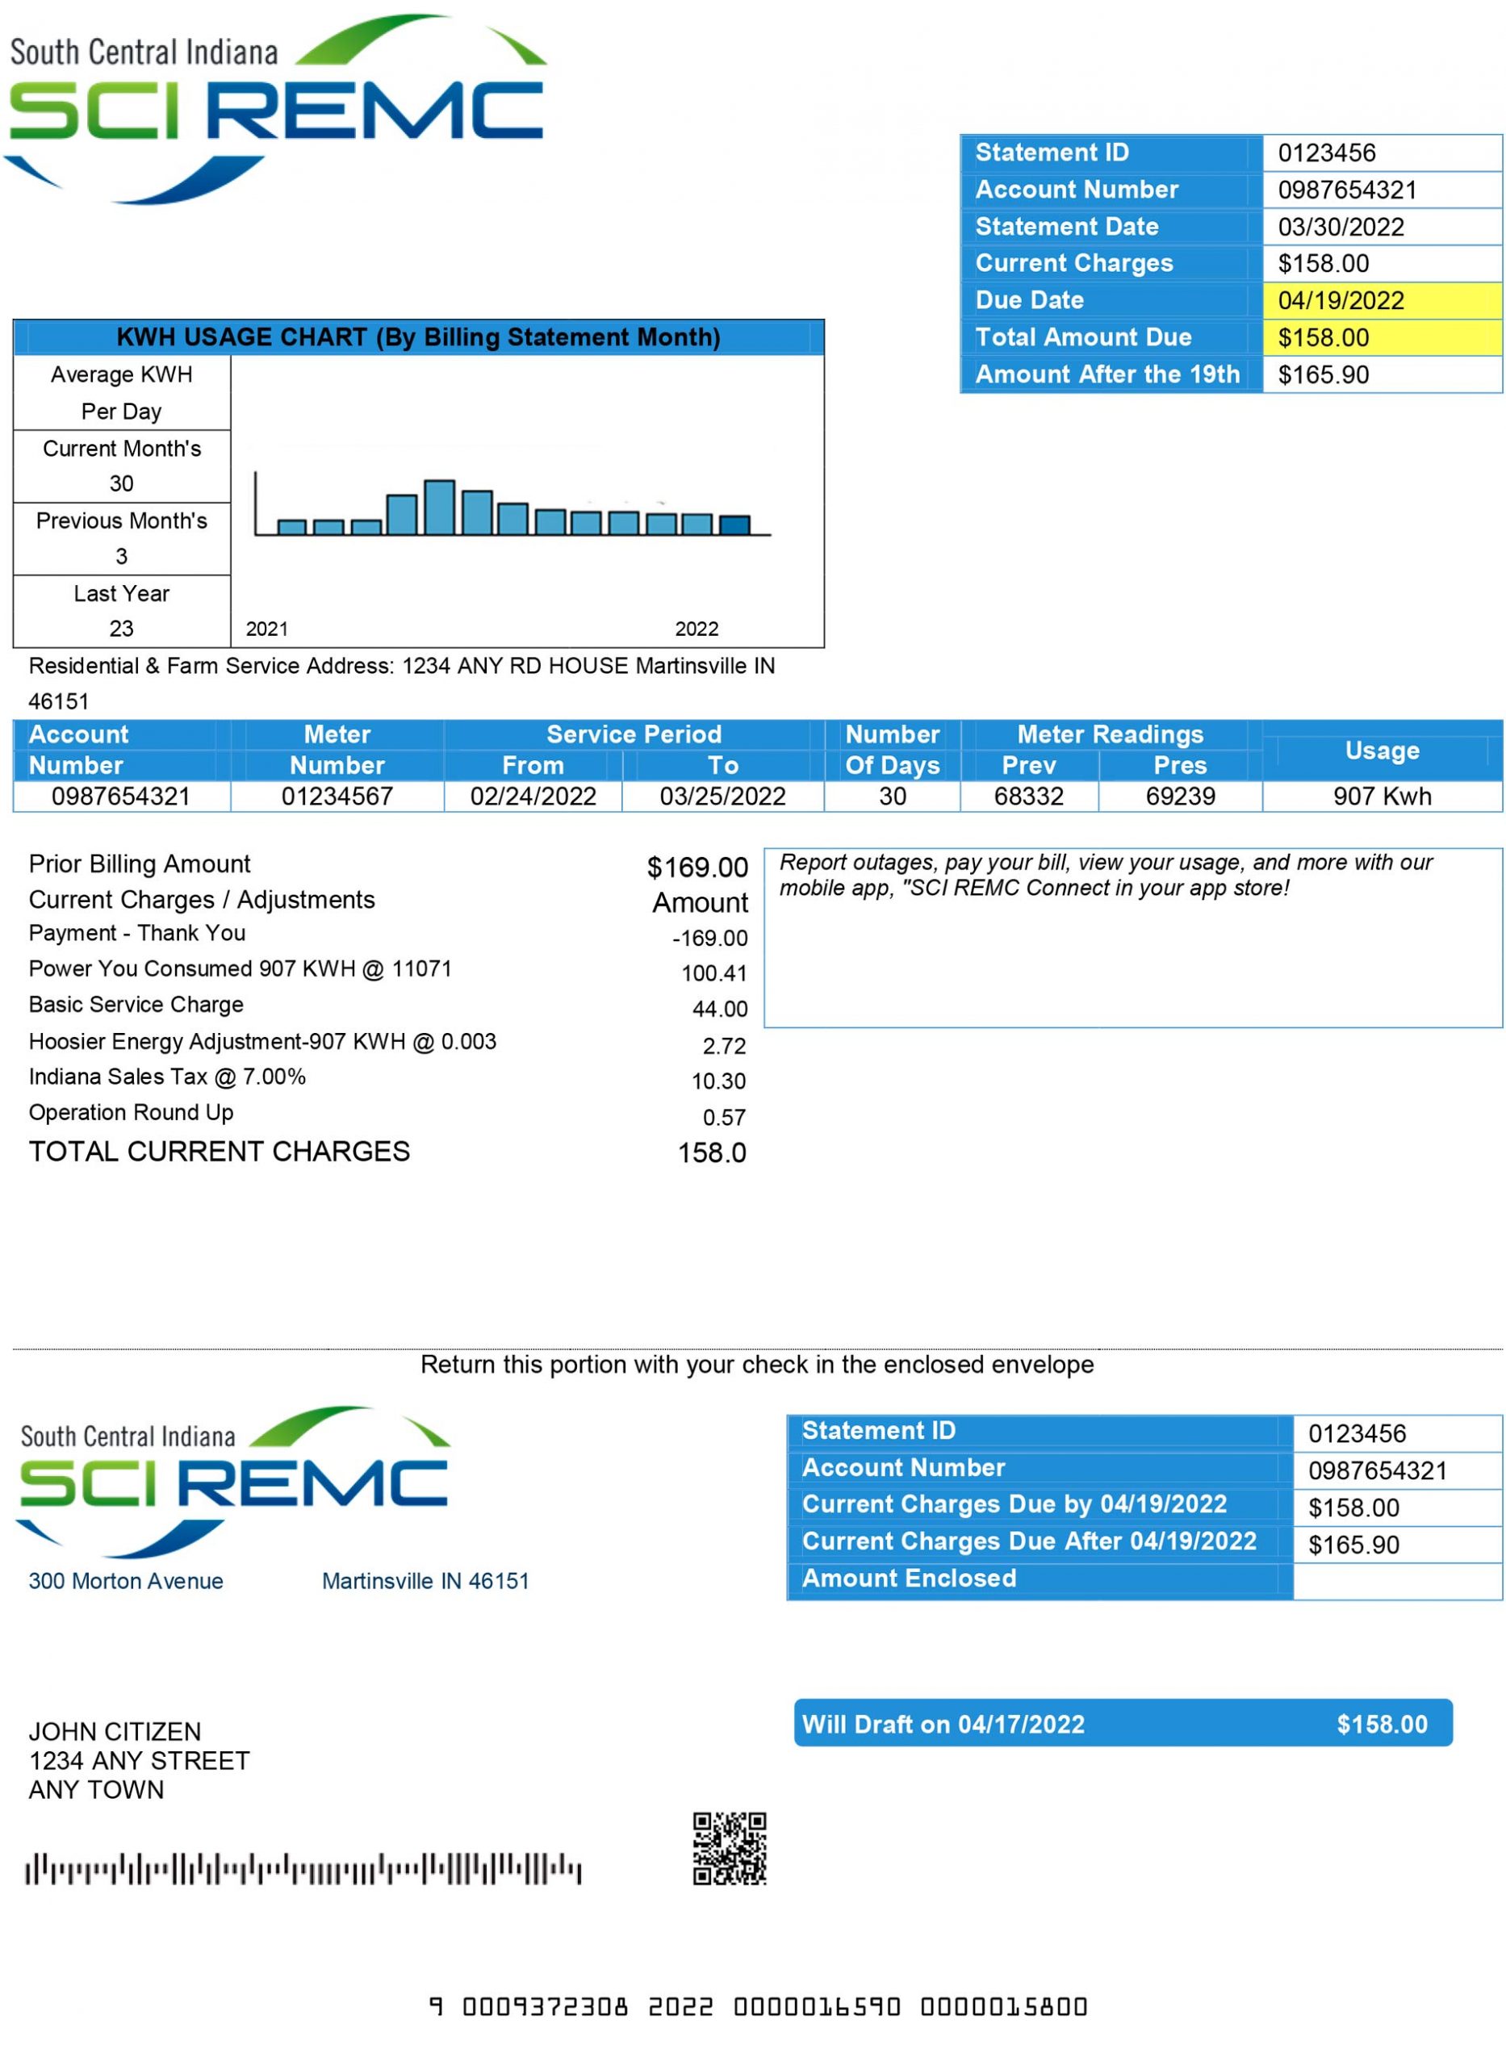
Task: Click the Meter Readings column header
Action: click(x=1110, y=734)
